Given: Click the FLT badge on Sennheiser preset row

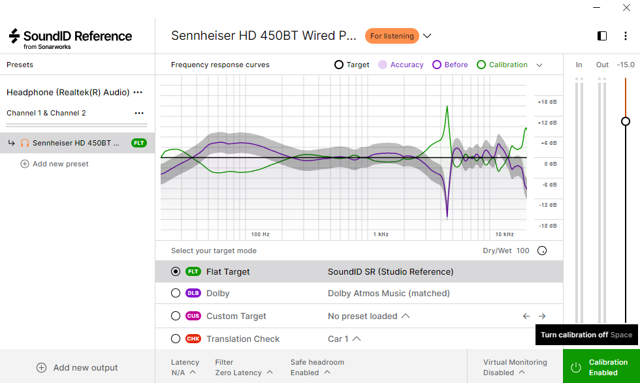Looking at the screenshot, I should tap(138, 143).
